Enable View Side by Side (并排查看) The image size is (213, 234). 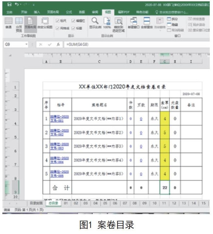pos(196,19)
